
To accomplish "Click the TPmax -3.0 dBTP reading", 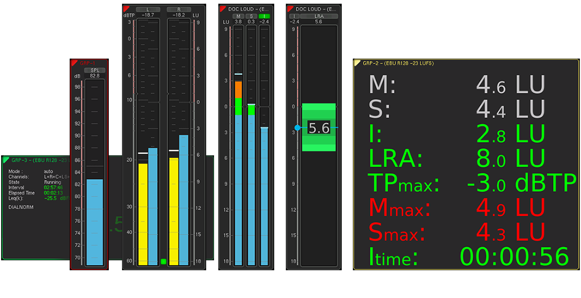I will pos(521,184).
